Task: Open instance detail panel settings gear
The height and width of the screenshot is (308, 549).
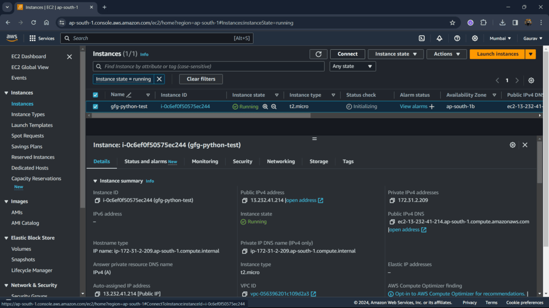Action: coord(513,145)
